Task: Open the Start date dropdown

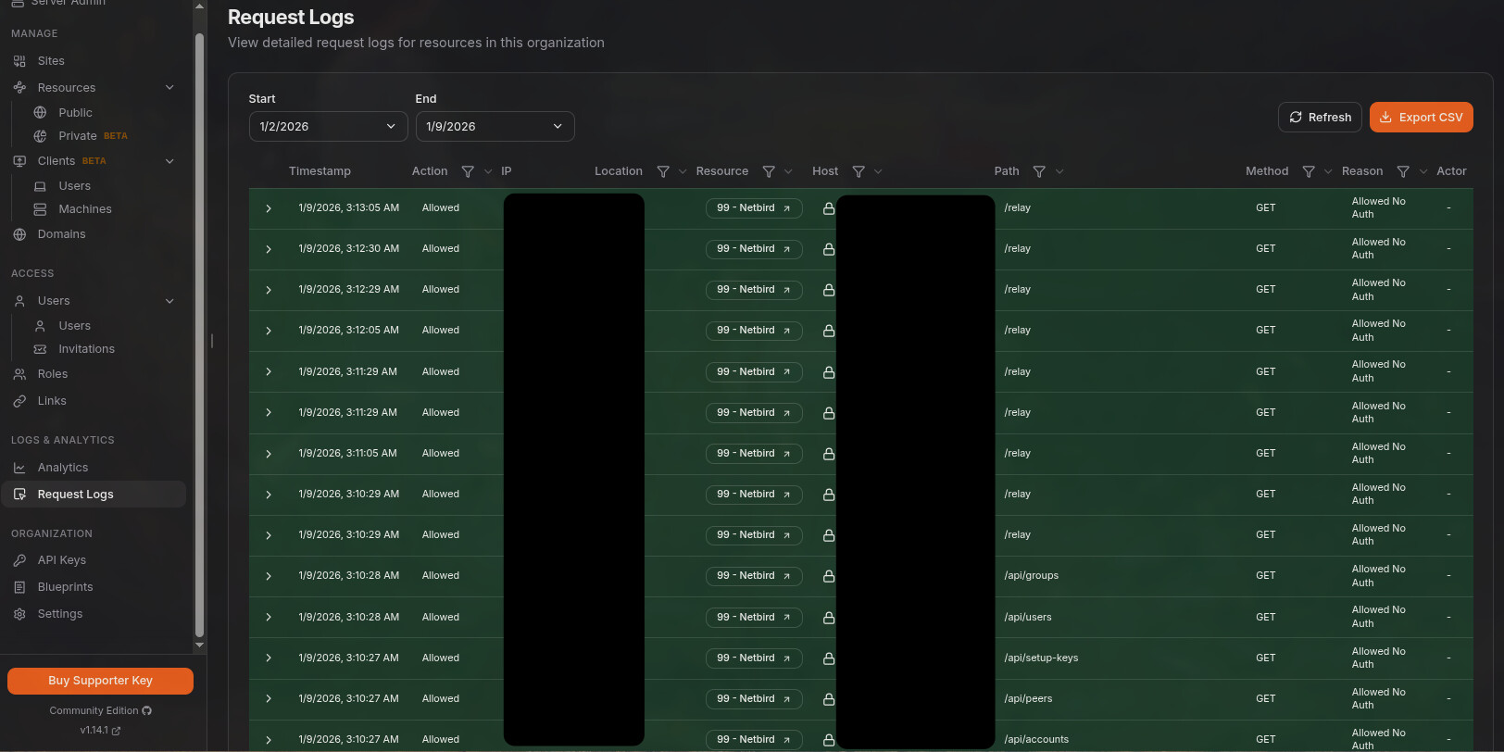Action: pyautogui.click(x=328, y=127)
